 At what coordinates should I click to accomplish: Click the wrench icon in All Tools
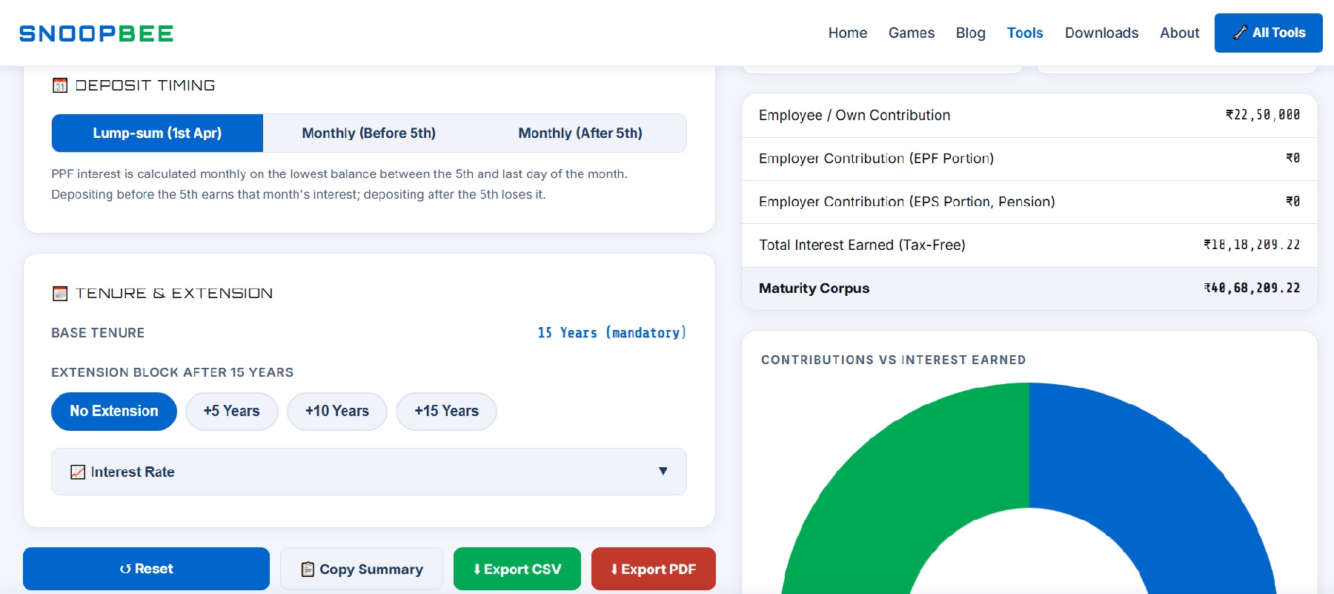1240,33
